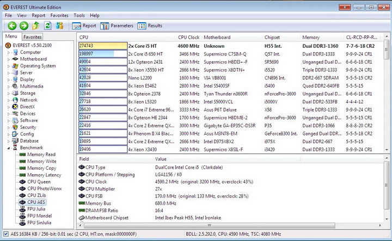392x241 pixels.
Task: Select the Config tree icon
Action: 15,134
